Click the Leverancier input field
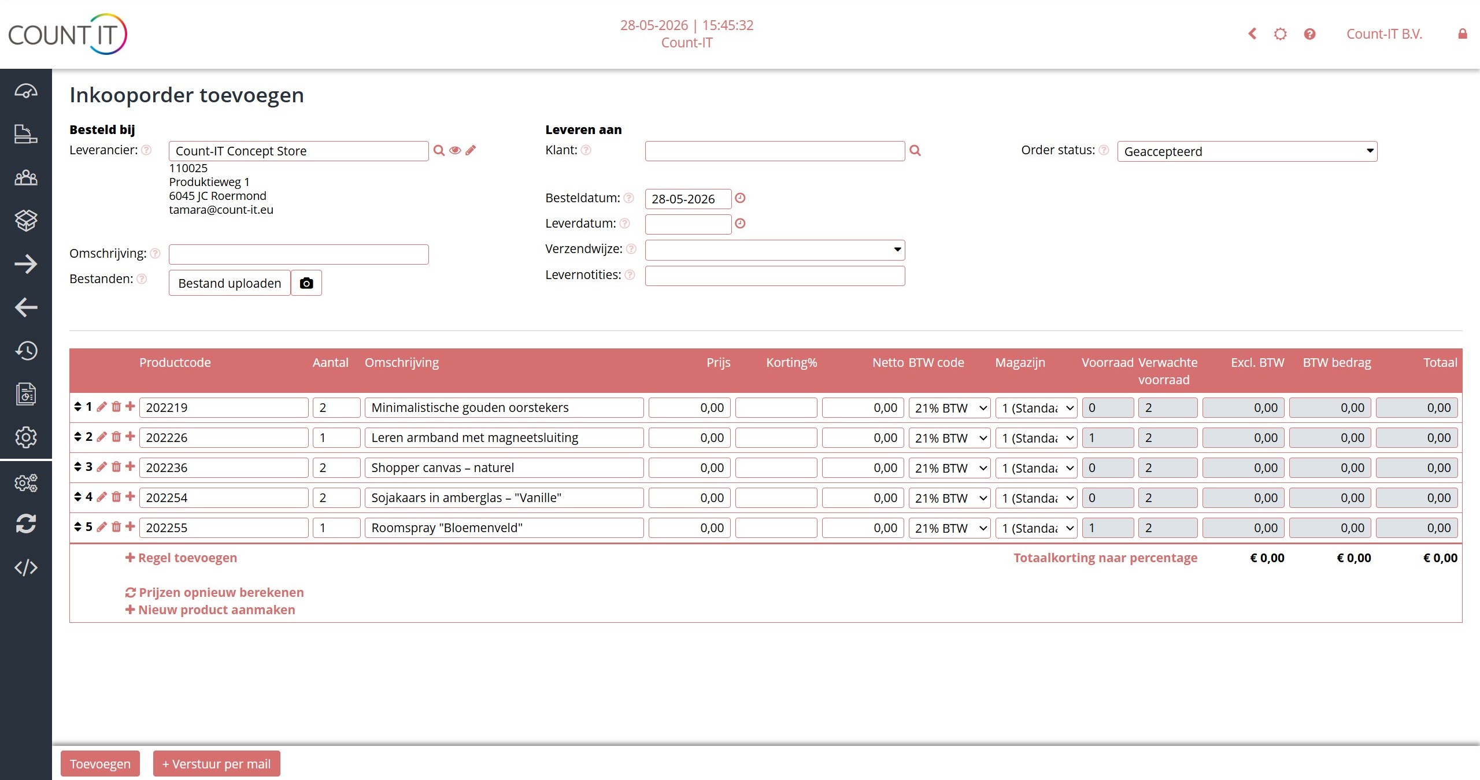 pyautogui.click(x=298, y=151)
